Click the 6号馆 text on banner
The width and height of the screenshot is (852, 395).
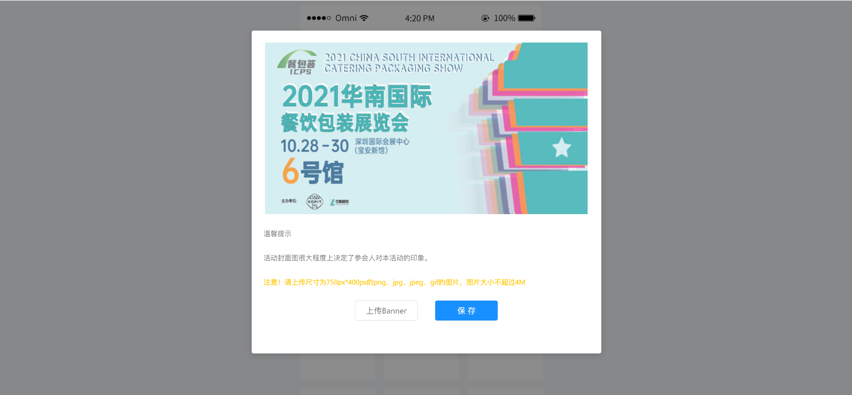[x=313, y=172]
